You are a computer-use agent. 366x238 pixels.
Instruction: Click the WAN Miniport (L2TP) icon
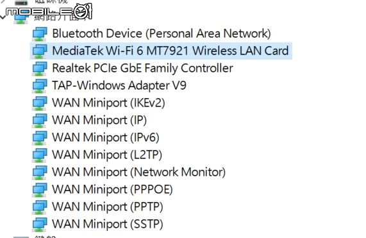[x=40, y=155]
